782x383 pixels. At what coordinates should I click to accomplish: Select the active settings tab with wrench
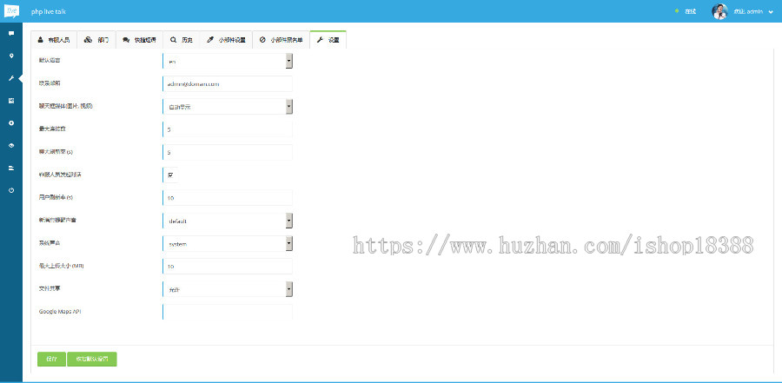point(328,40)
